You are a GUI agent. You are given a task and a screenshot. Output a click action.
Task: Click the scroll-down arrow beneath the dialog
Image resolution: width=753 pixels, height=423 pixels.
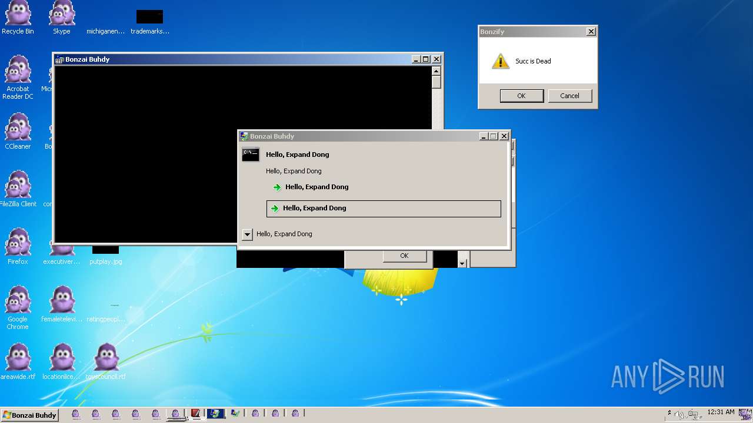tap(462, 263)
